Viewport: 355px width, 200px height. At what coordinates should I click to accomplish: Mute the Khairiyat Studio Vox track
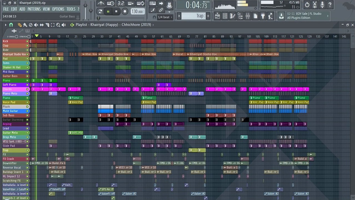tap(27, 54)
